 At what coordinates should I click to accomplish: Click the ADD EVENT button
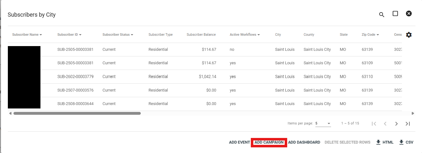(x=240, y=142)
